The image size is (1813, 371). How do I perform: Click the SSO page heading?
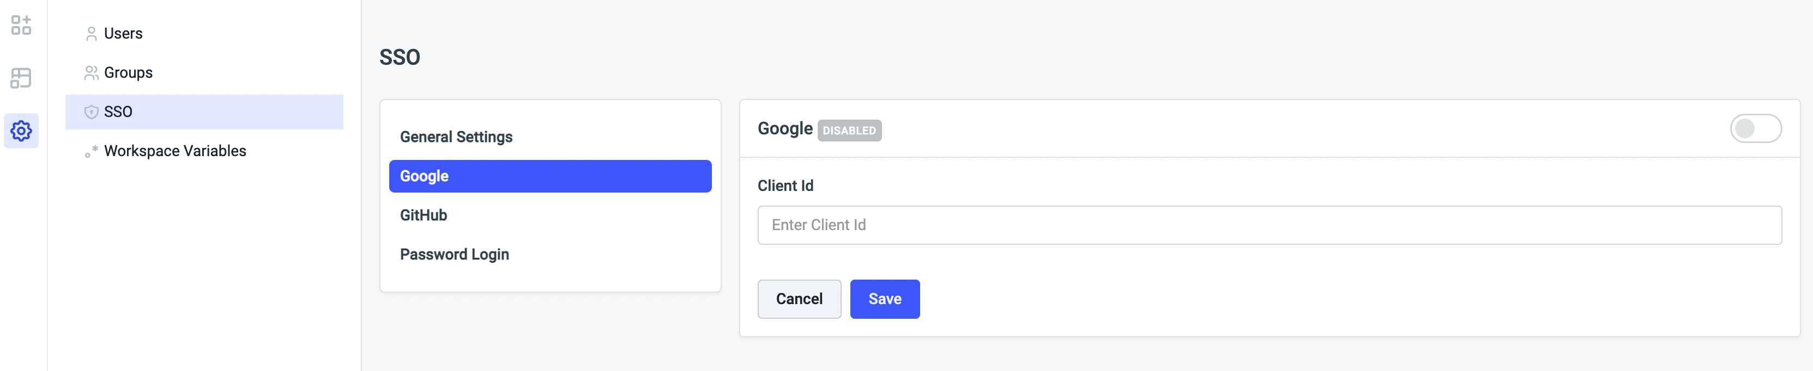click(x=400, y=57)
